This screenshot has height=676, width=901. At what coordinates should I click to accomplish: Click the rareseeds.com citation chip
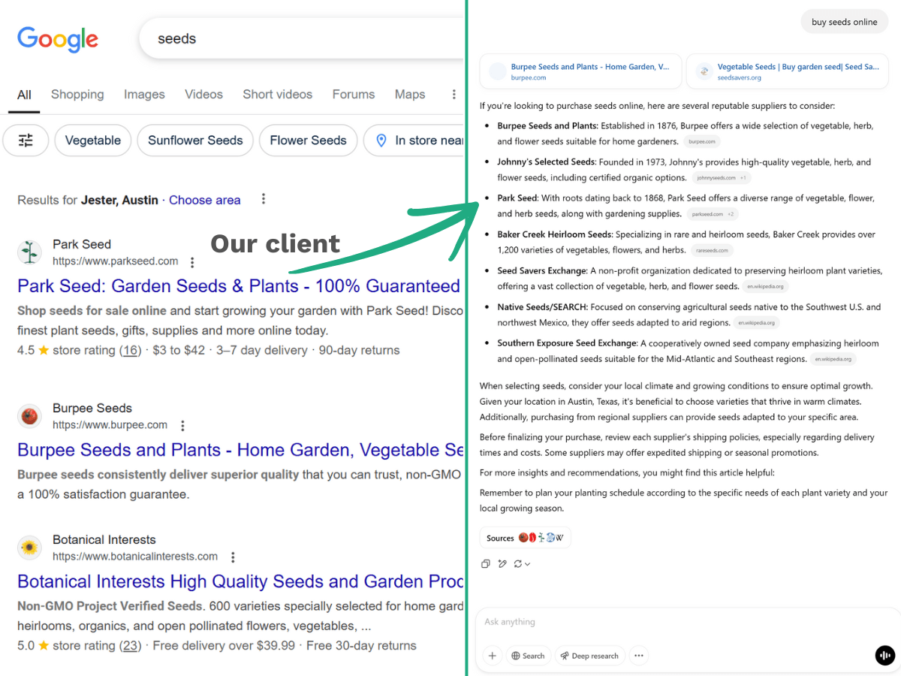coord(712,250)
